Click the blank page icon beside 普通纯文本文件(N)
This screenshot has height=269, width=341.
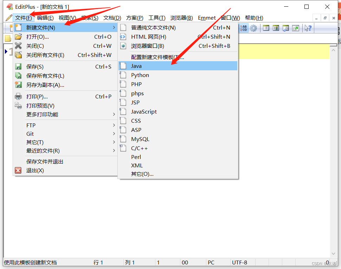tap(123, 28)
